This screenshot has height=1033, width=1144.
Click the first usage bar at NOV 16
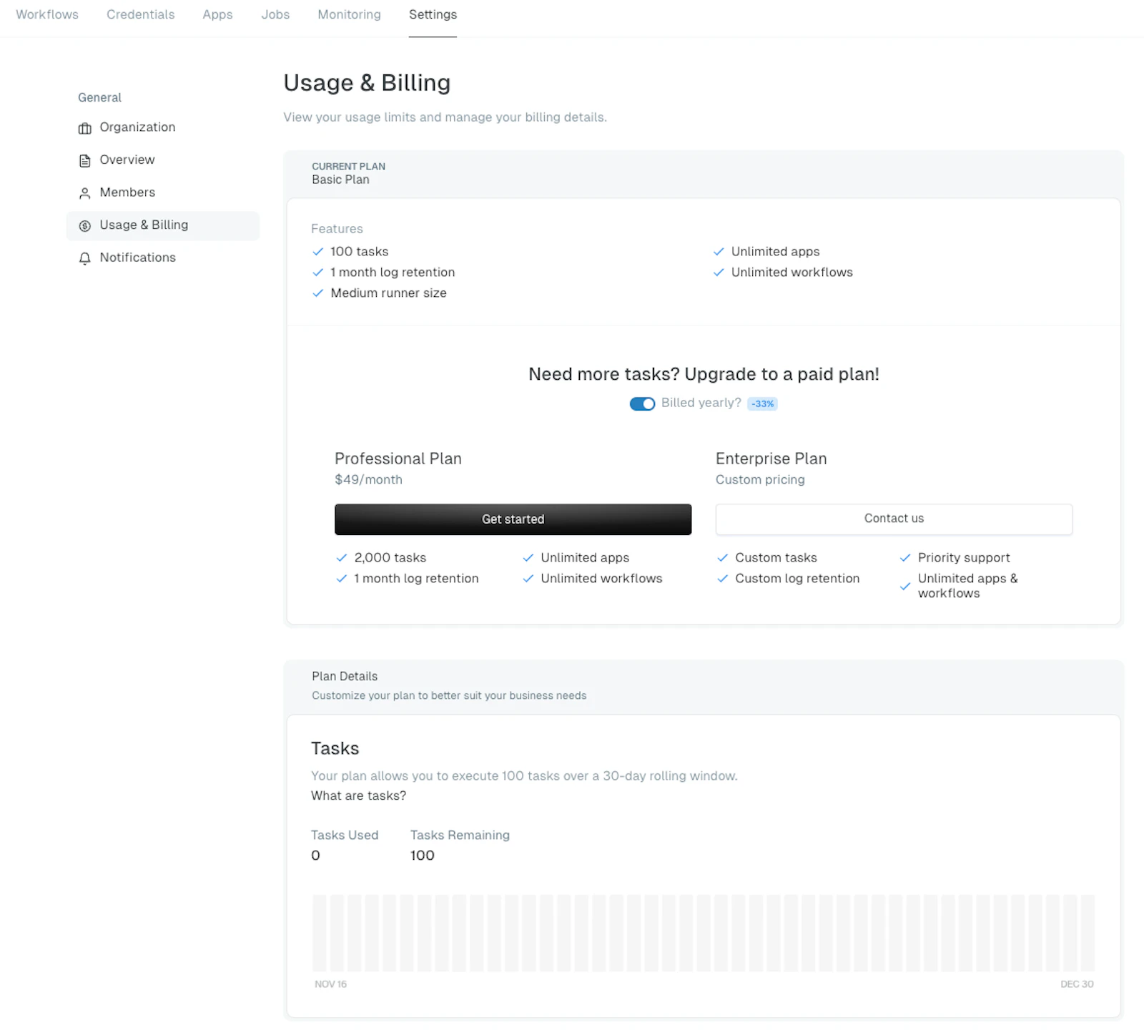click(319, 933)
